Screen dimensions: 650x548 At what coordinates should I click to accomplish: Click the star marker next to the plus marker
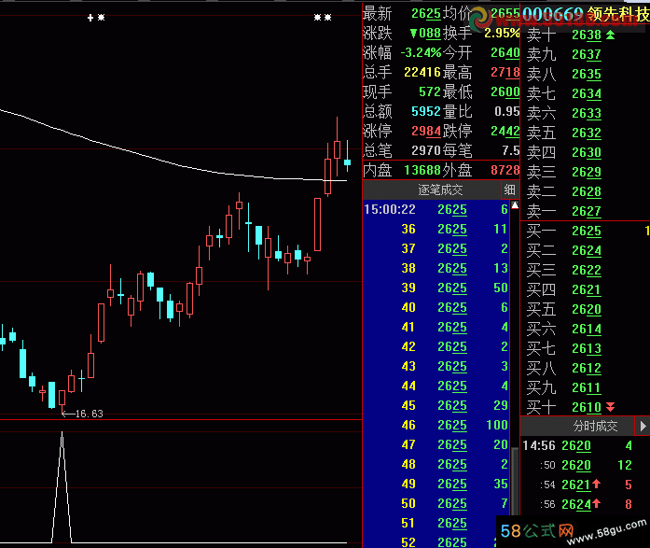101,18
